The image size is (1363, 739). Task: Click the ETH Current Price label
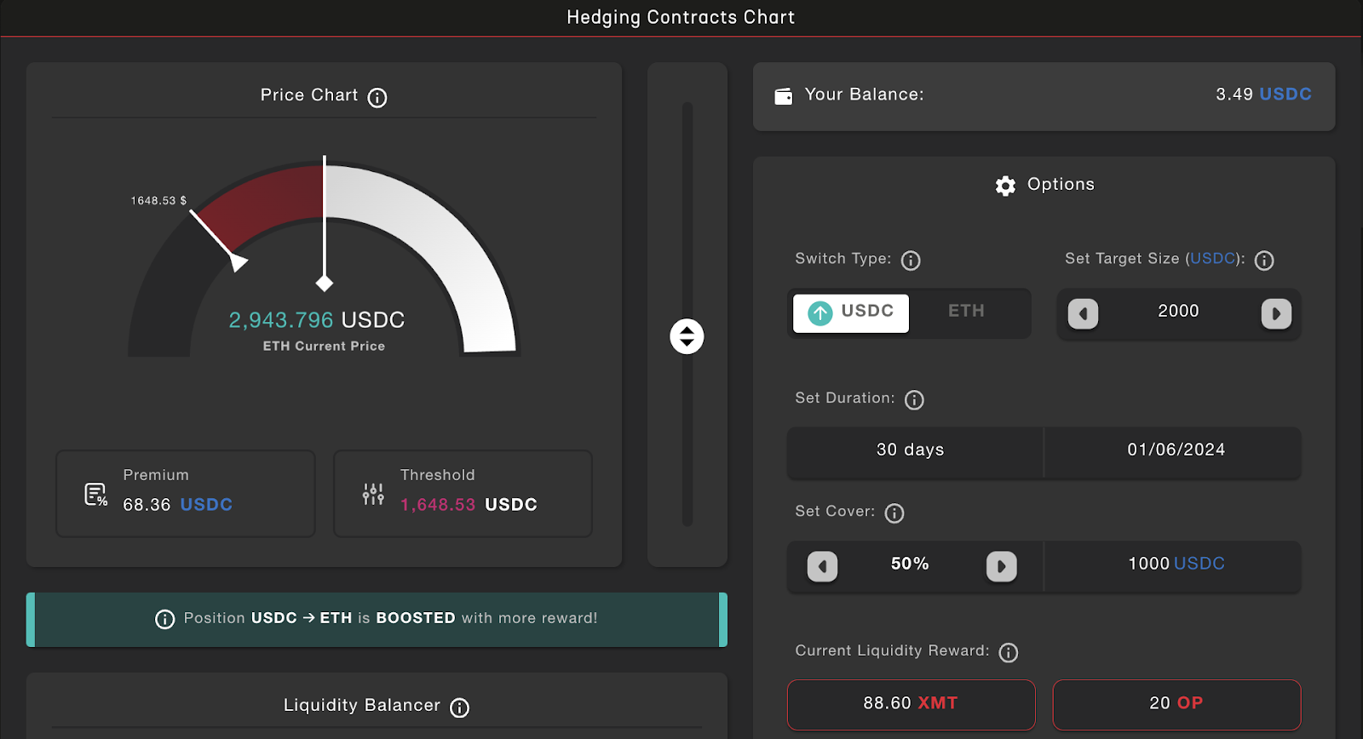click(x=324, y=347)
